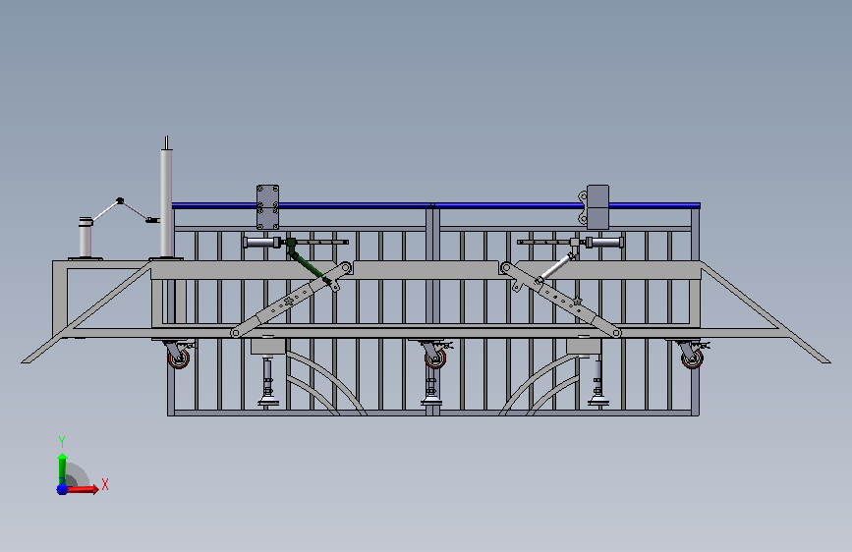Select the blue top rail

pos(435,205)
